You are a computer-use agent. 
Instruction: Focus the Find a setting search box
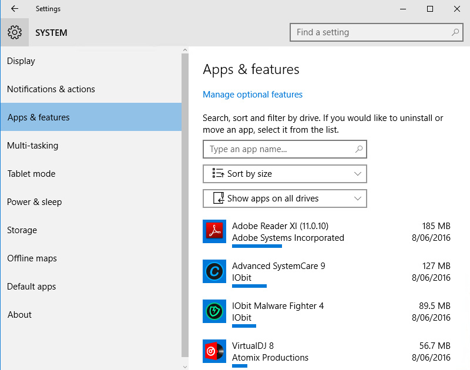coord(377,32)
